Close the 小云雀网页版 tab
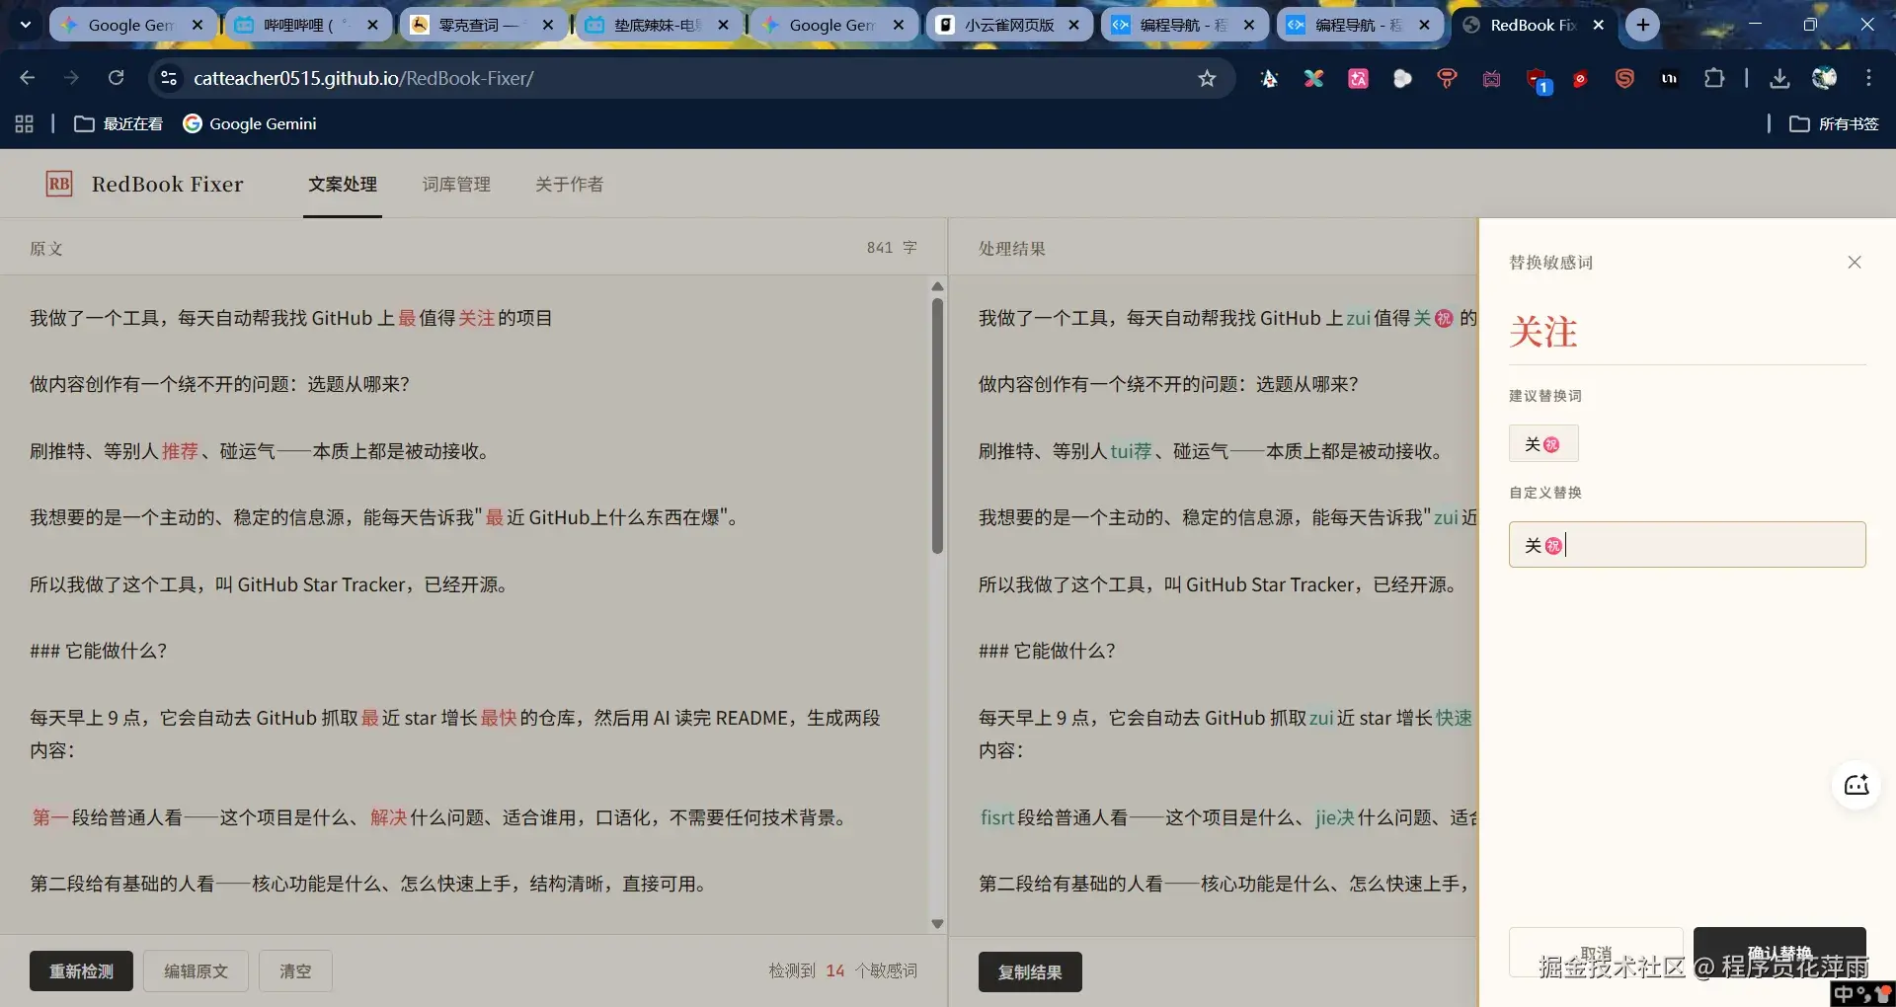The image size is (1896, 1007). [1073, 25]
